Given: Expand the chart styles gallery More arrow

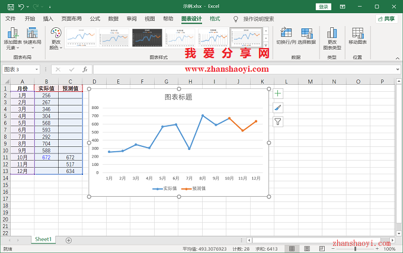Looking at the screenshot, I should pyautogui.click(x=266, y=44).
